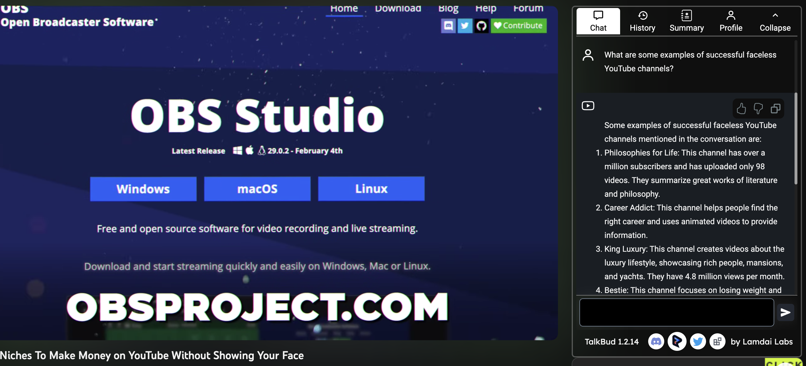
Task: Click the send message arrow icon
Action: [785, 312]
